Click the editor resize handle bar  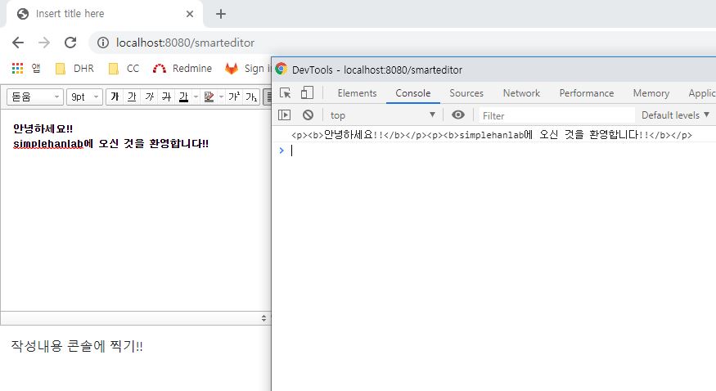(x=136, y=318)
